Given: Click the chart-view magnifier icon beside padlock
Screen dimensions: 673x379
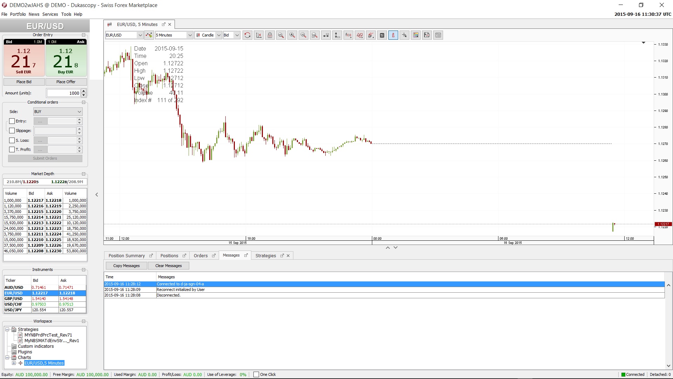Looking at the screenshot, I should pyautogui.click(x=281, y=35).
